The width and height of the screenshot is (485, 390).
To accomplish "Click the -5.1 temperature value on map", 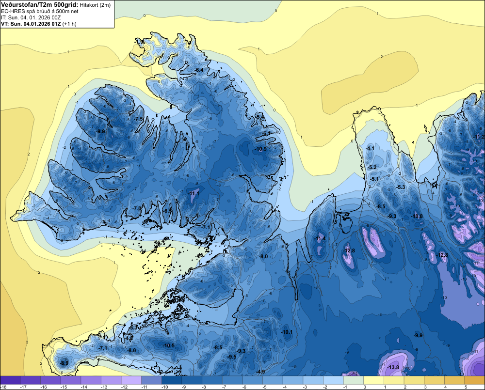I will click(374, 179).
